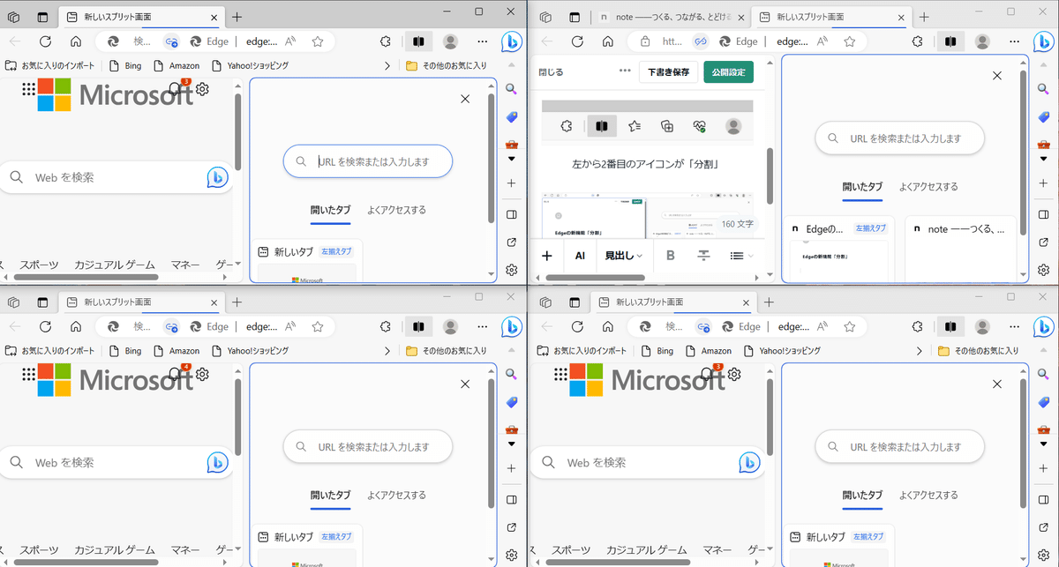Click the linked-tabs icon in top-right address bar

pos(701,41)
